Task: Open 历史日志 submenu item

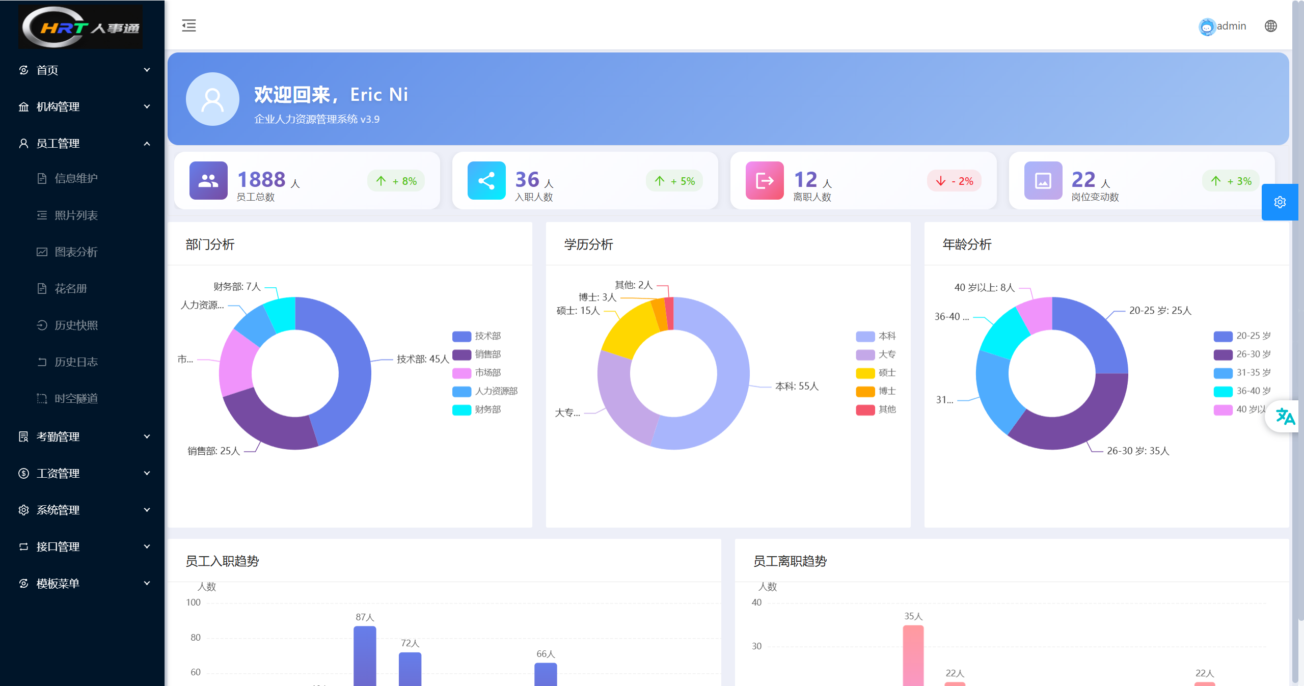Action: (x=83, y=362)
